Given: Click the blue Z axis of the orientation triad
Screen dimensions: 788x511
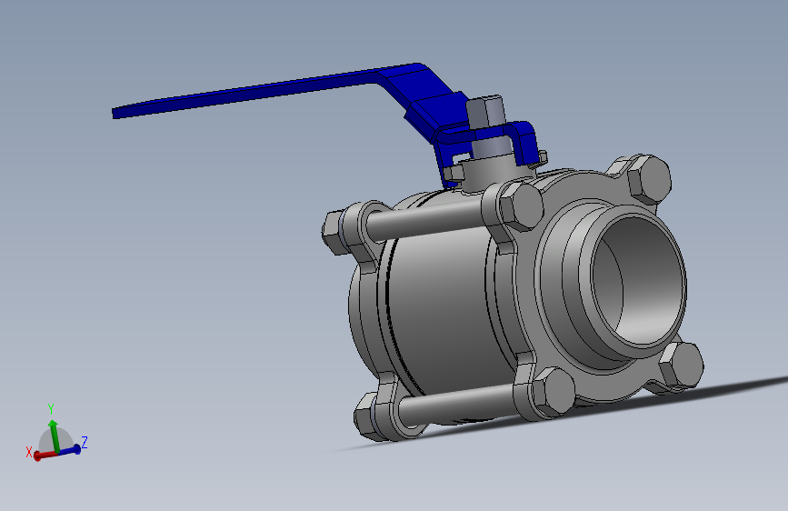Looking at the screenshot, I should click(x=70, y=450).
